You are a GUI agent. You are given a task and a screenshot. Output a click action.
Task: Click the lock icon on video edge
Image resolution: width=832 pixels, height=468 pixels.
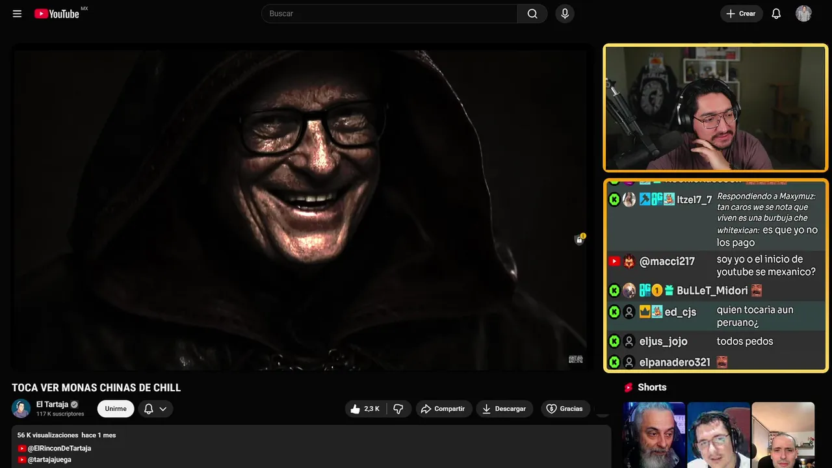coord(579,239)
